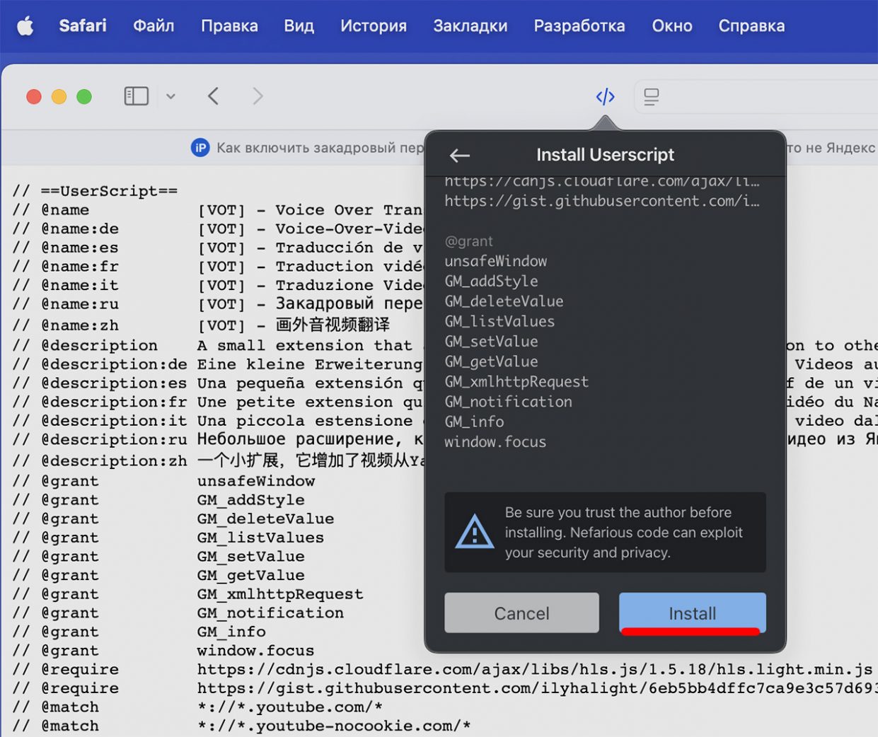Open the Reader view icon in address bar
Screen dimensions: 878x737
pyautogui.click(x=651, y=97)
